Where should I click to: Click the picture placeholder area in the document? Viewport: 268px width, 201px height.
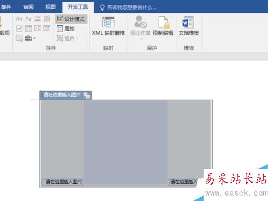[125, 142]
